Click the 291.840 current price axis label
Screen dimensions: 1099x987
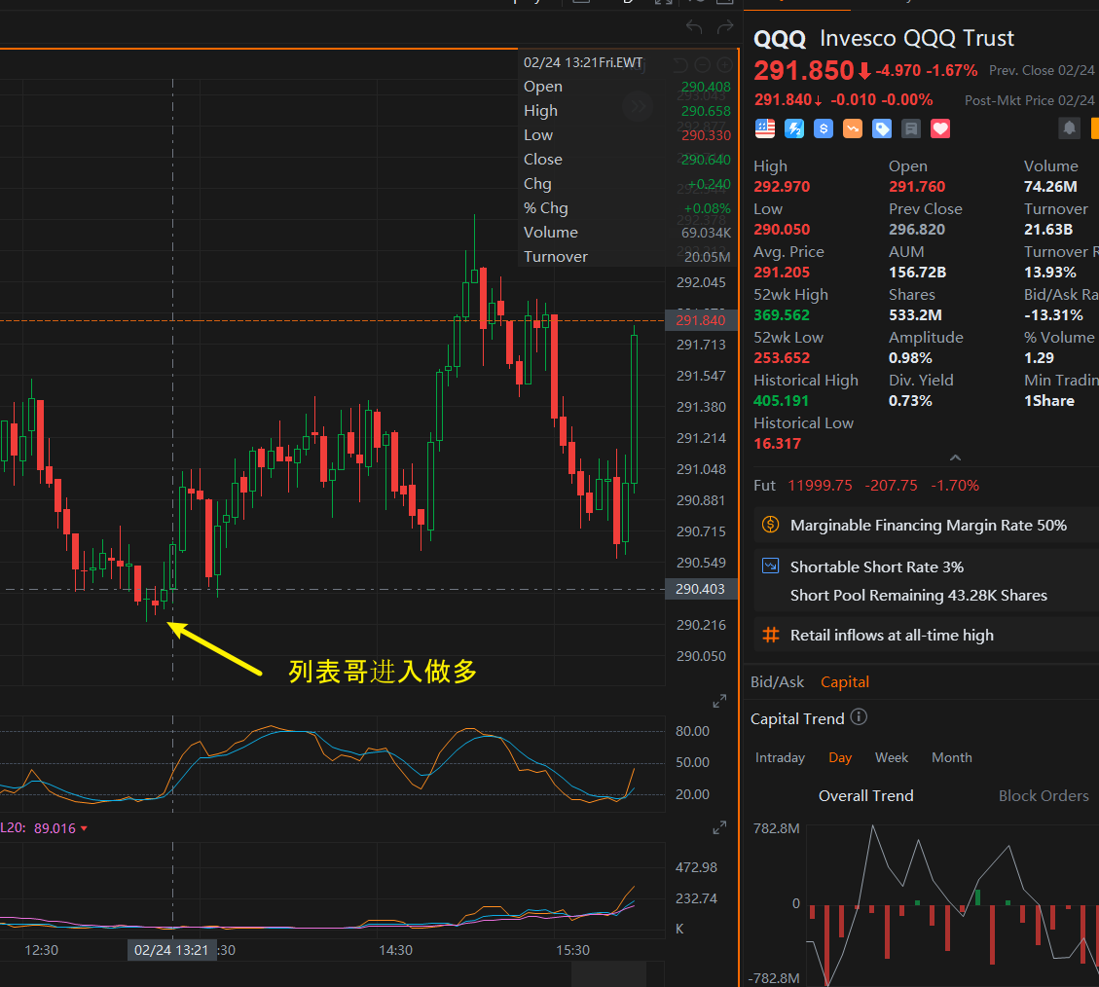pyautogui.click(x=701, y=320)
